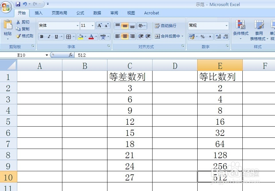
Task: Click the increase decimal icon
Action: pos(218,37)
